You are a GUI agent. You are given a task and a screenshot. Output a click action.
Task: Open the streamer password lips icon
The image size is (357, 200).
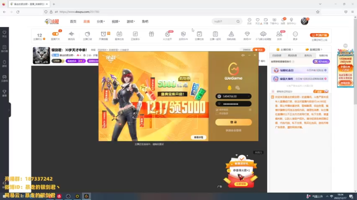87,34
